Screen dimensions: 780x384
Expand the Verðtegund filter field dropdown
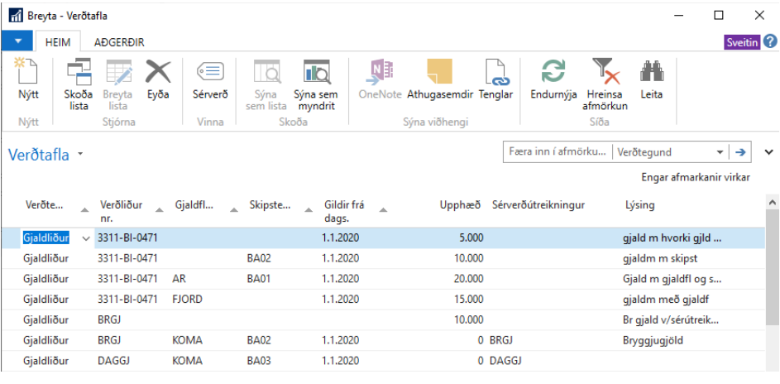[720, 152]
